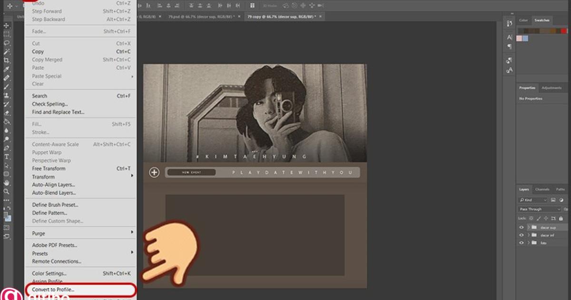Viewport: 571px width, 300px height.
Task: Select the Crop tool
Action: [x=7, y=60]
